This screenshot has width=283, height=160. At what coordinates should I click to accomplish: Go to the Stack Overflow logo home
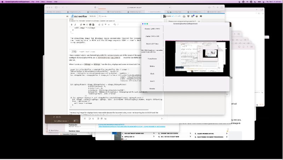[79, 16]
